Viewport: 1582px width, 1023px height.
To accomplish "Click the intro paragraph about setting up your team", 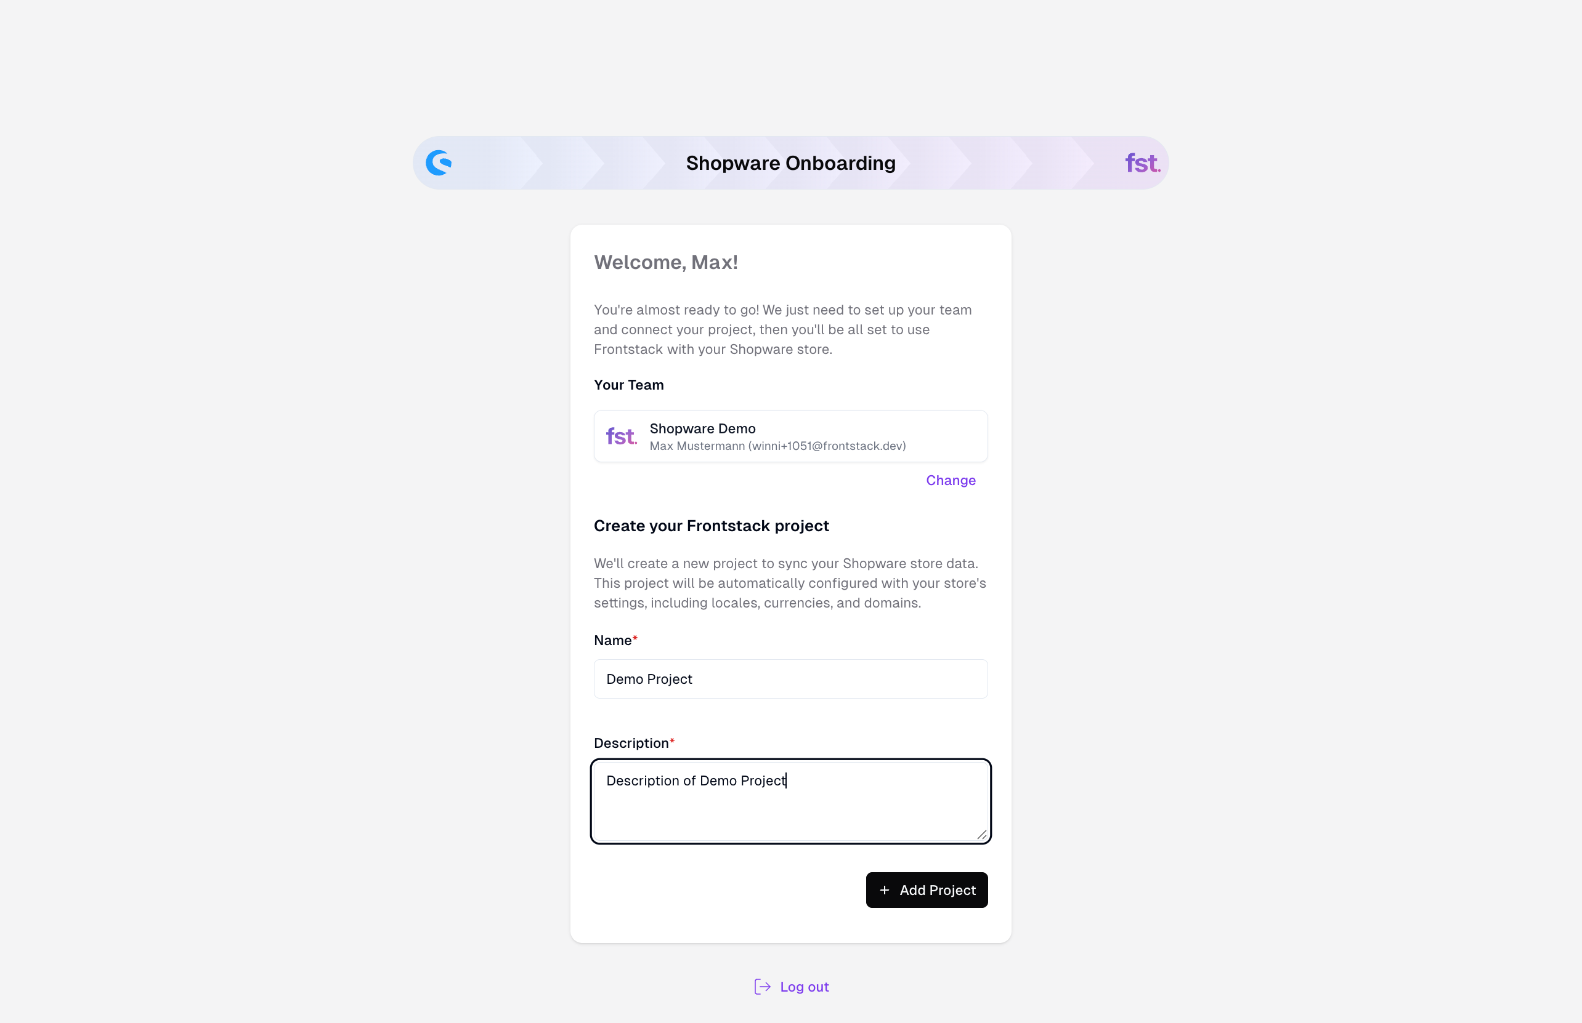I will (782, 329).
